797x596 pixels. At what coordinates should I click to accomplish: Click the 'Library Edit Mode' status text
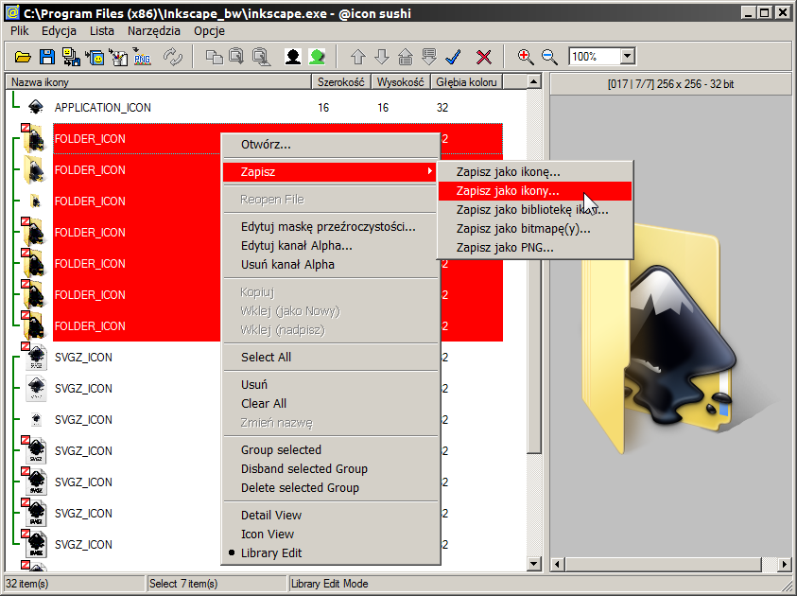(329, 584)
